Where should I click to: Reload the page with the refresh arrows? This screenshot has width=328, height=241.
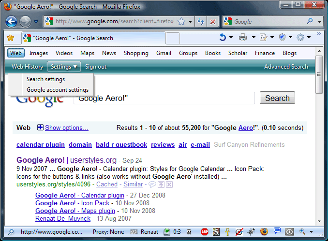coord(201,22)
